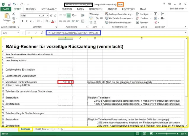
Task: Click into the formula bar text
Action: 73,33
